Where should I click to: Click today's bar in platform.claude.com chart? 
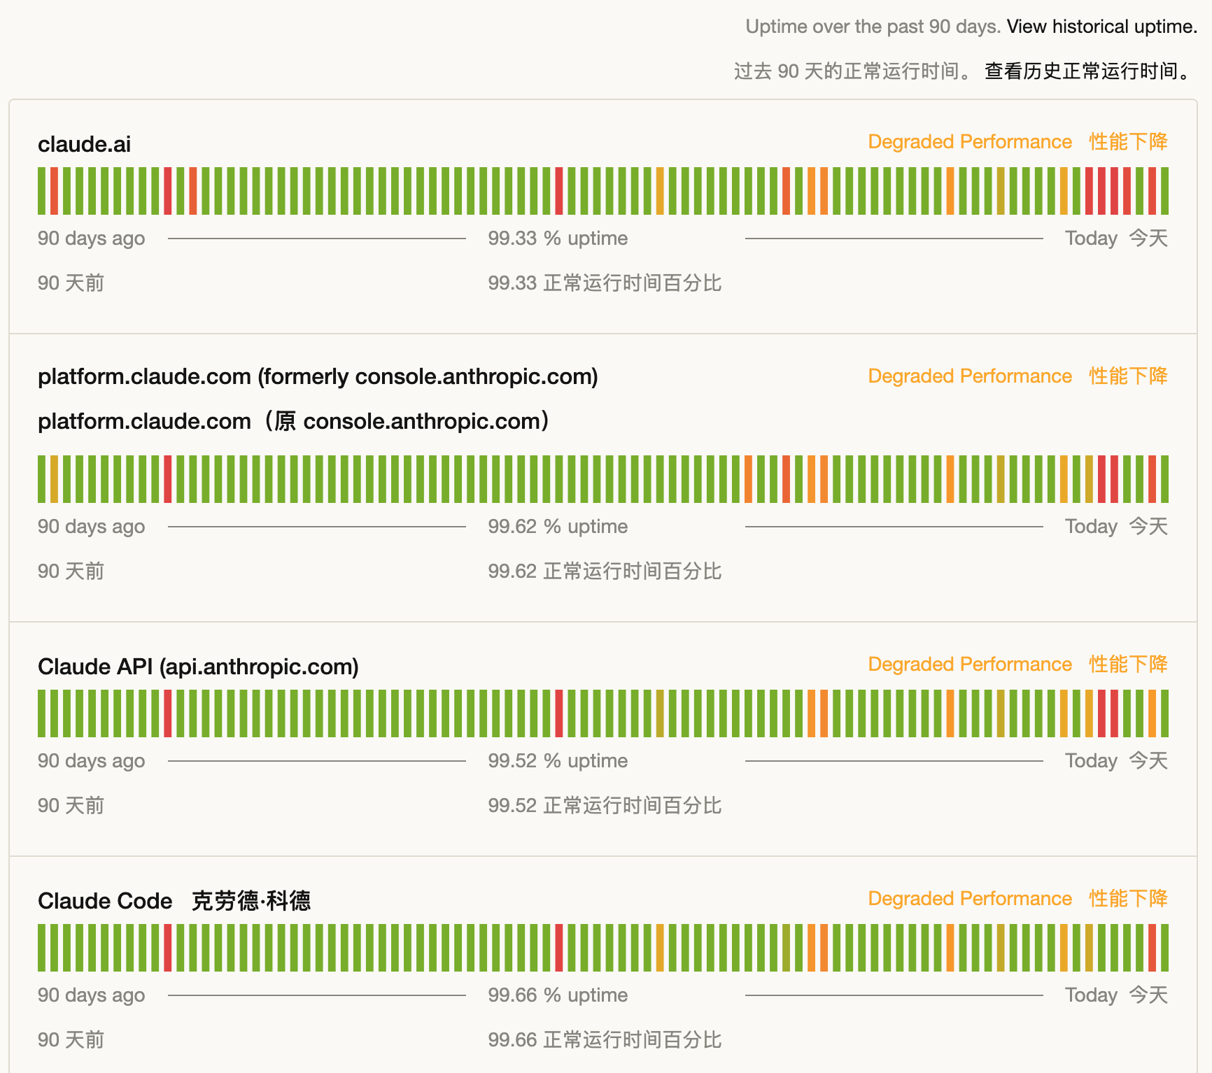pyautogui.click(x=1163, y=478)
